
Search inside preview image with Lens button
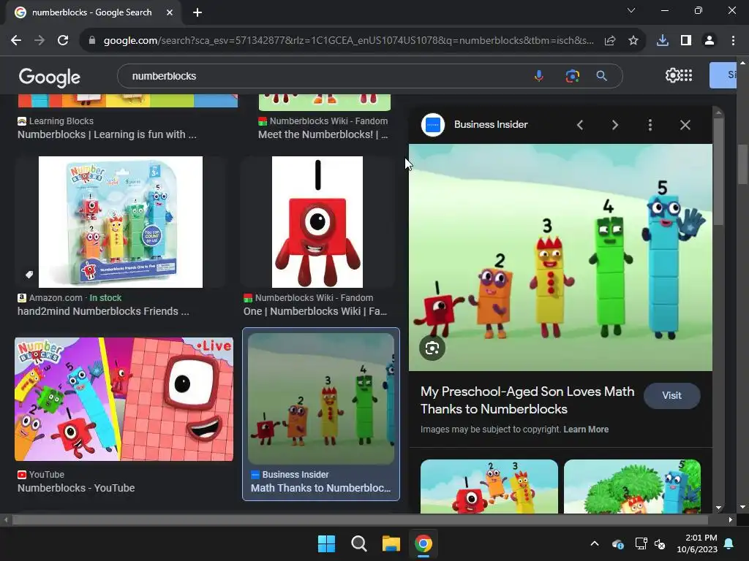pos(432,348)
